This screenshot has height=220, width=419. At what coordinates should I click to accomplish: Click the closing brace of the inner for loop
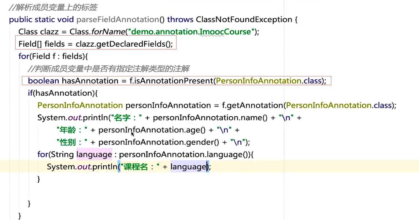39,179
